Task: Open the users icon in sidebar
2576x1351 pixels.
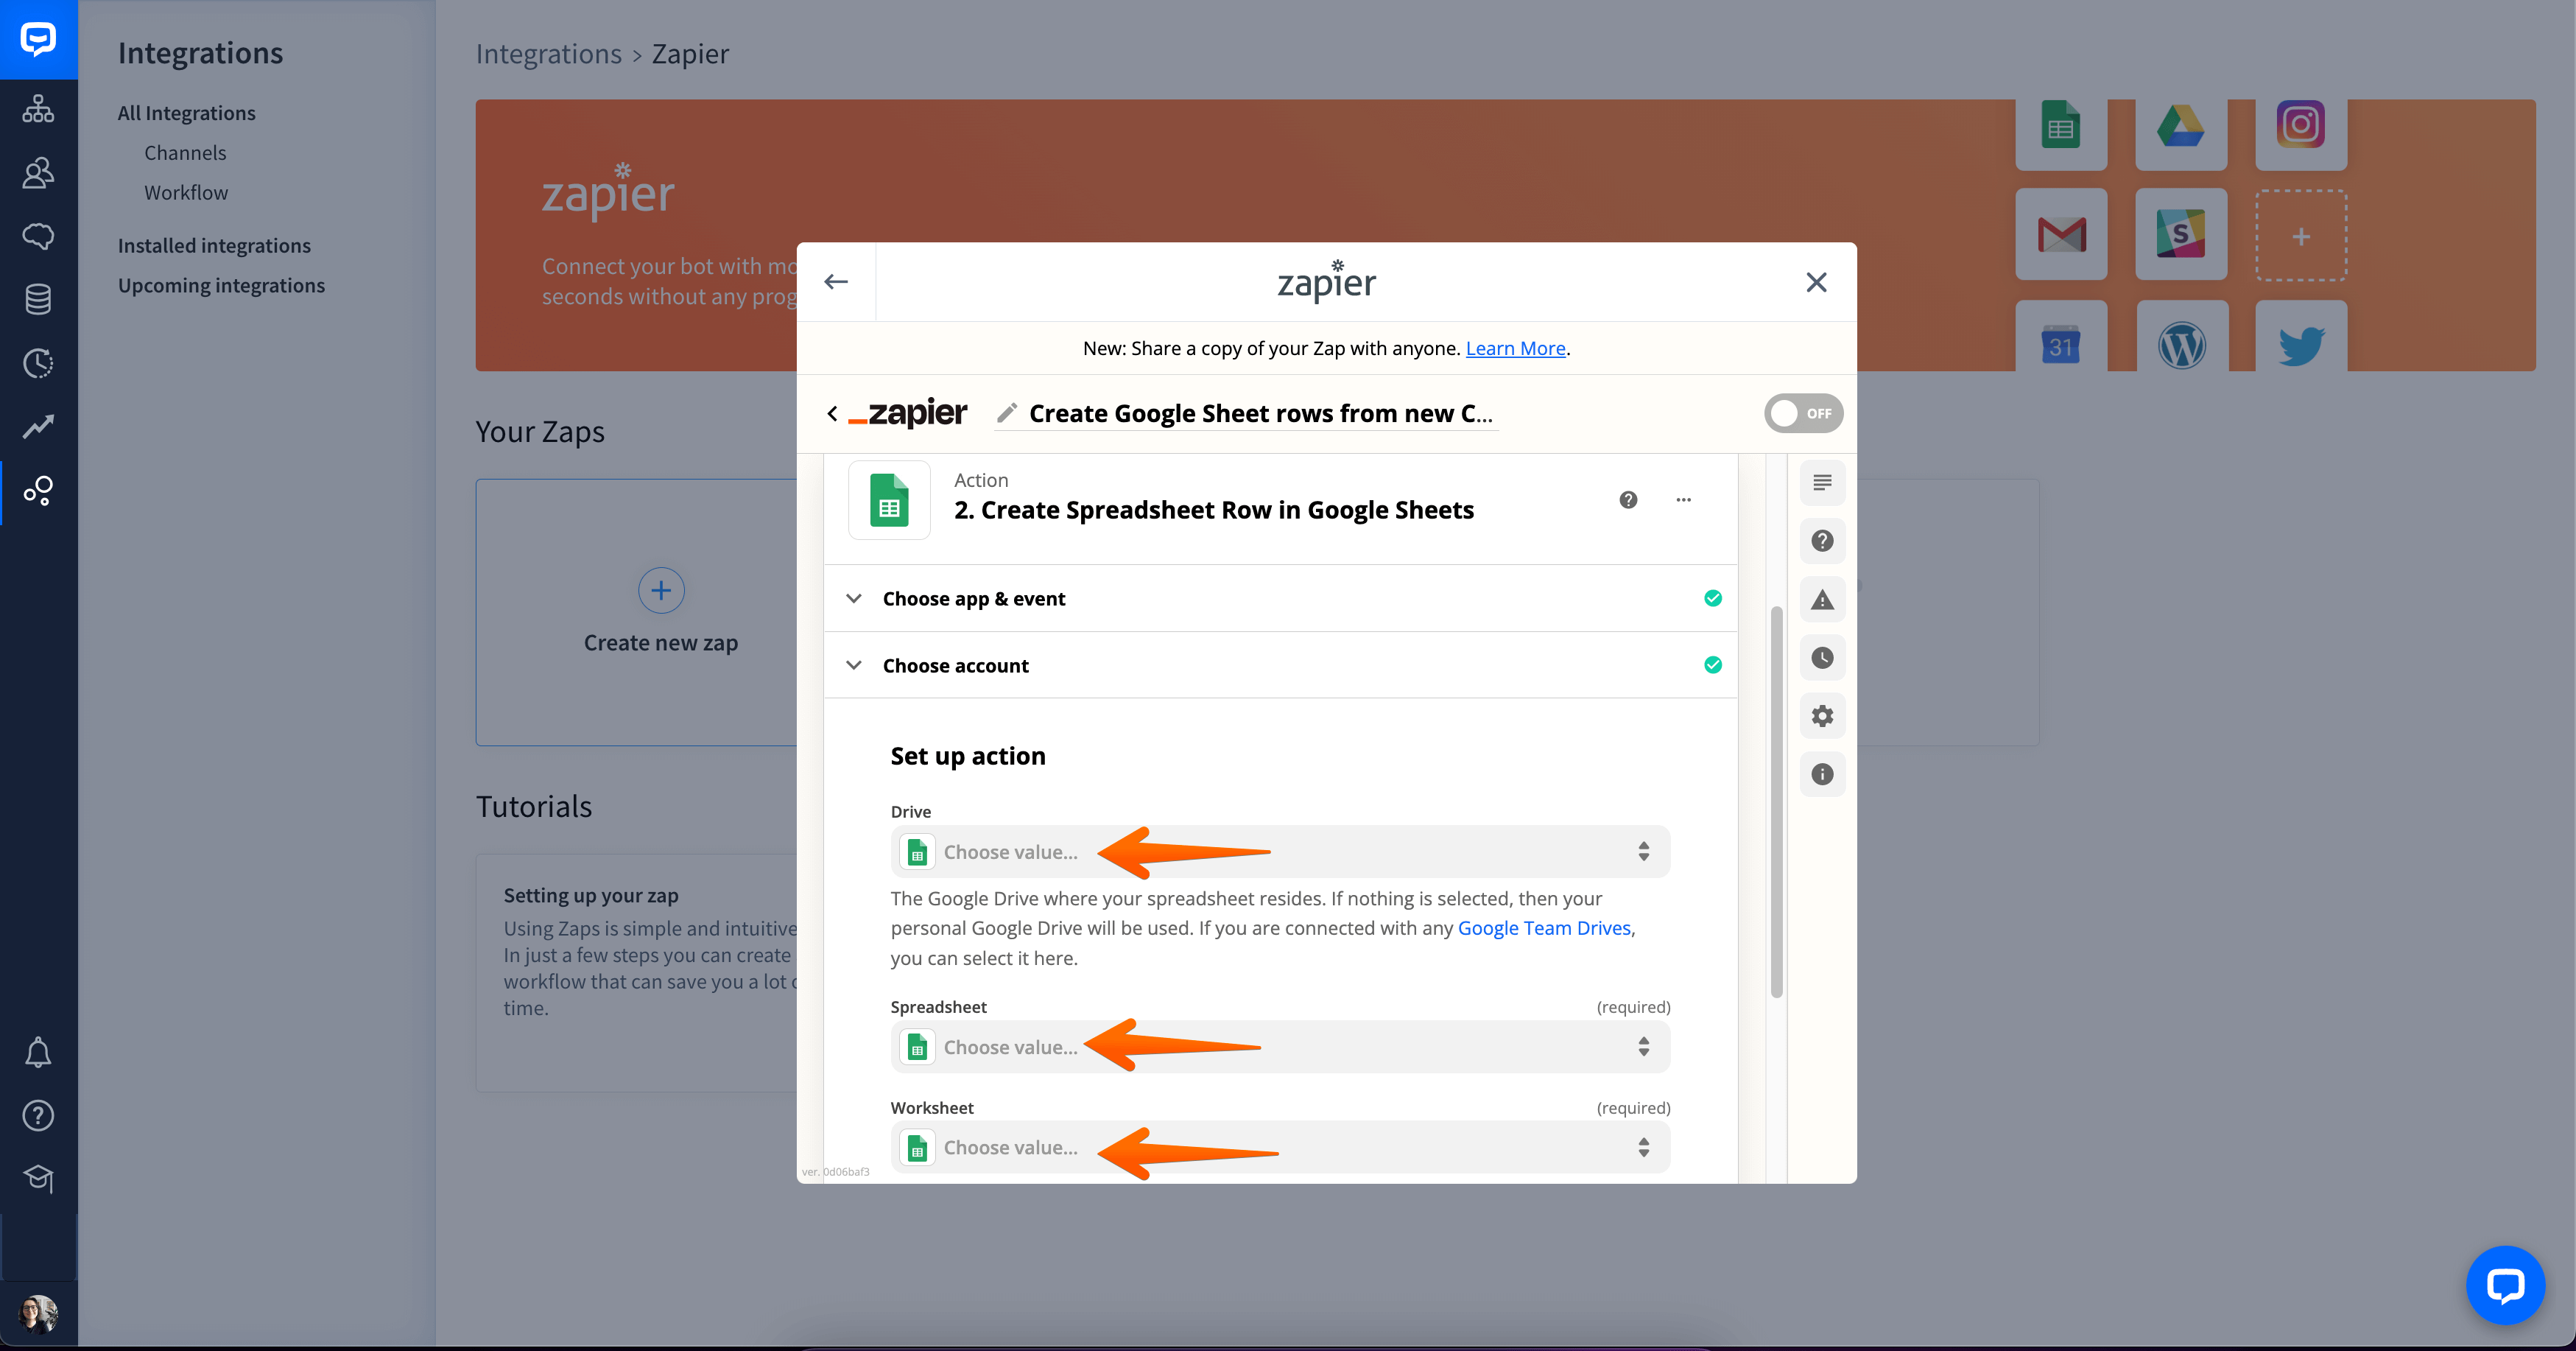Action: pyautogui.click(x=38, y=173)
